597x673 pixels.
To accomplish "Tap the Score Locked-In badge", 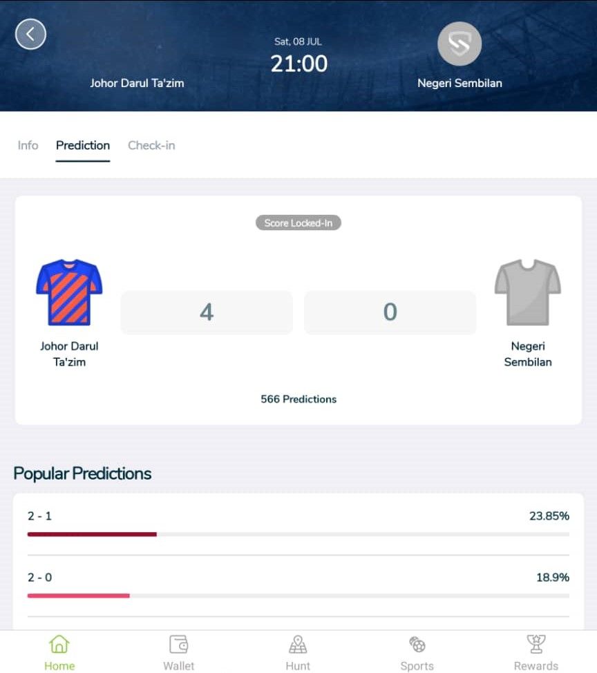I will click(298, 222).
